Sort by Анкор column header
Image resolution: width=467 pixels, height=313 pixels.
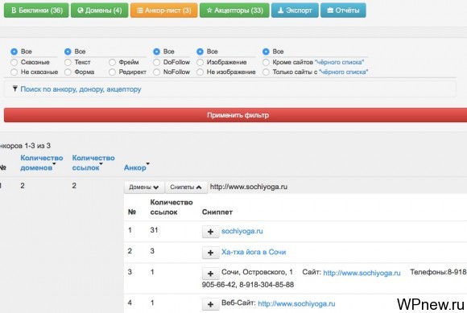pos(136,167)
